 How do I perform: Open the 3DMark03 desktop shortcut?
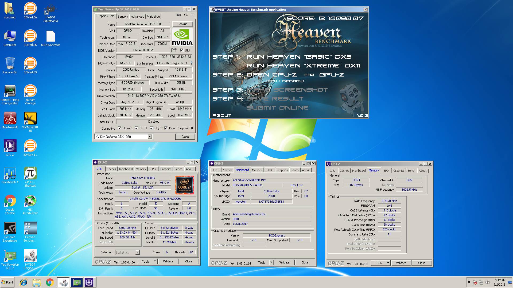pos(30,66)
